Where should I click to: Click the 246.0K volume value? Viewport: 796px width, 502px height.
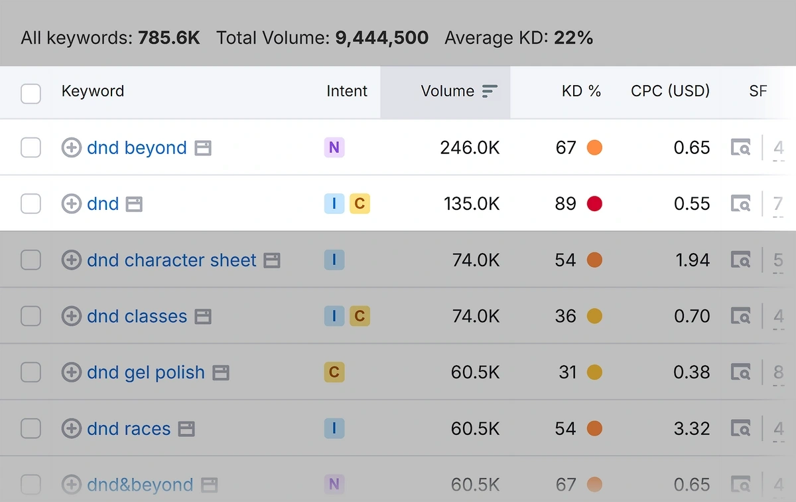470,147
